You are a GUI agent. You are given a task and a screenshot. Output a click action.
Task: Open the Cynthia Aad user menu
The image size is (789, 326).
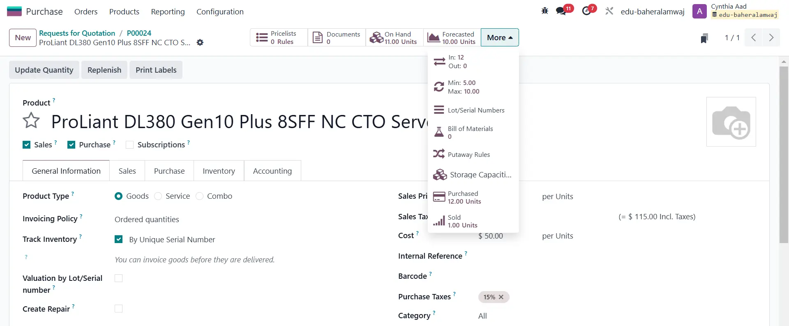point(736,11)
